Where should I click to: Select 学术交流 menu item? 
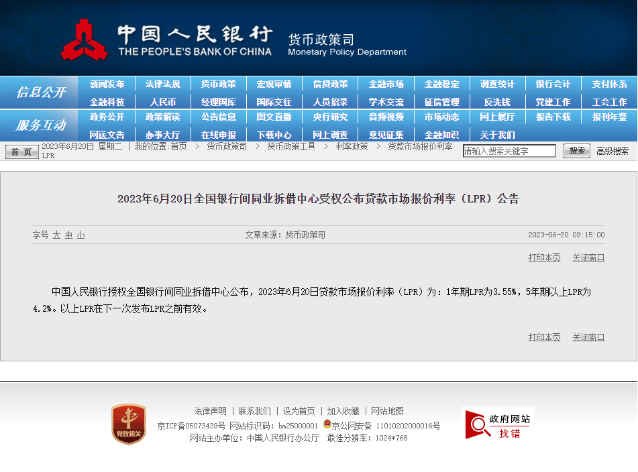coord(386,102)
